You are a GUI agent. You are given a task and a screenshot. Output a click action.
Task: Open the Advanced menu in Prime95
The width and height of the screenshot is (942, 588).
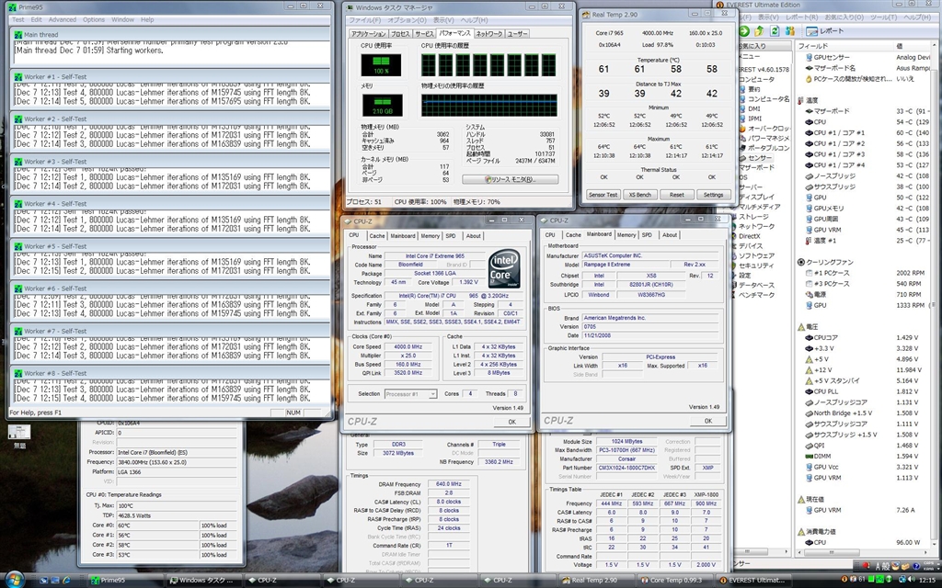[63, 19]
